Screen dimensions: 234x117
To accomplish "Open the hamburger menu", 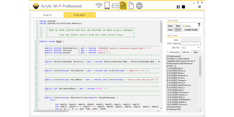I will pos(199,7).
